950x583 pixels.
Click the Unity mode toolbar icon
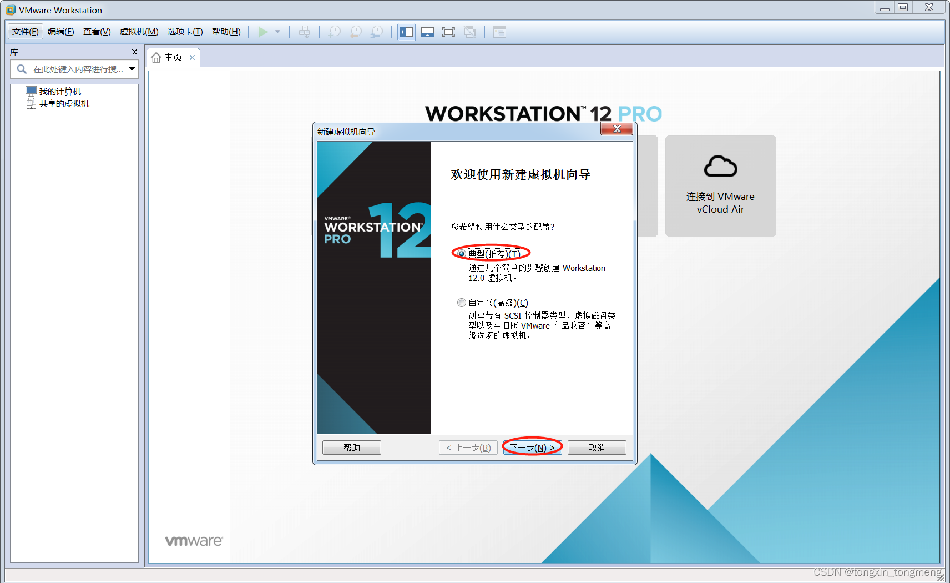(x=469, y=32)
